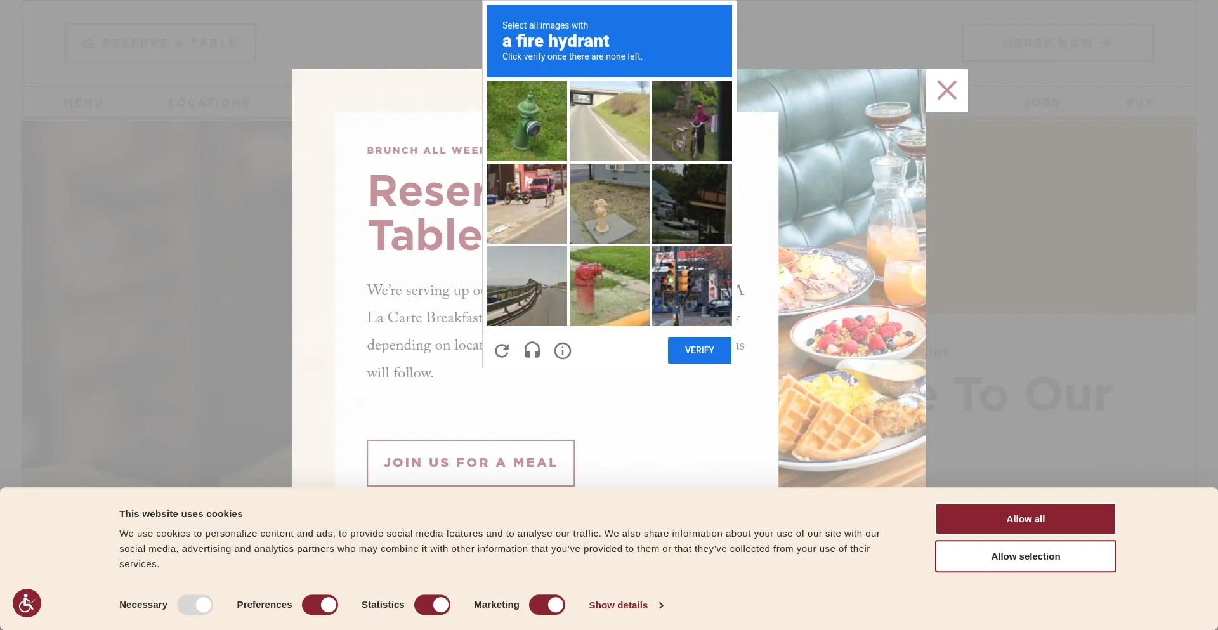Click Allow selection button
Image resolution: width=1218 pixels, height=630 pixels.
tap(1025, 556)
